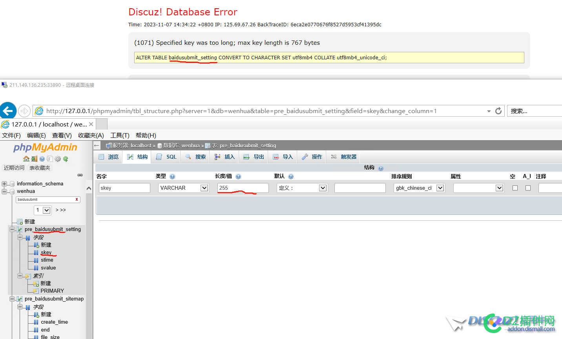Screen dimensions: 562x339
Task: Select the svalue field in the tree
Action: 48,268
